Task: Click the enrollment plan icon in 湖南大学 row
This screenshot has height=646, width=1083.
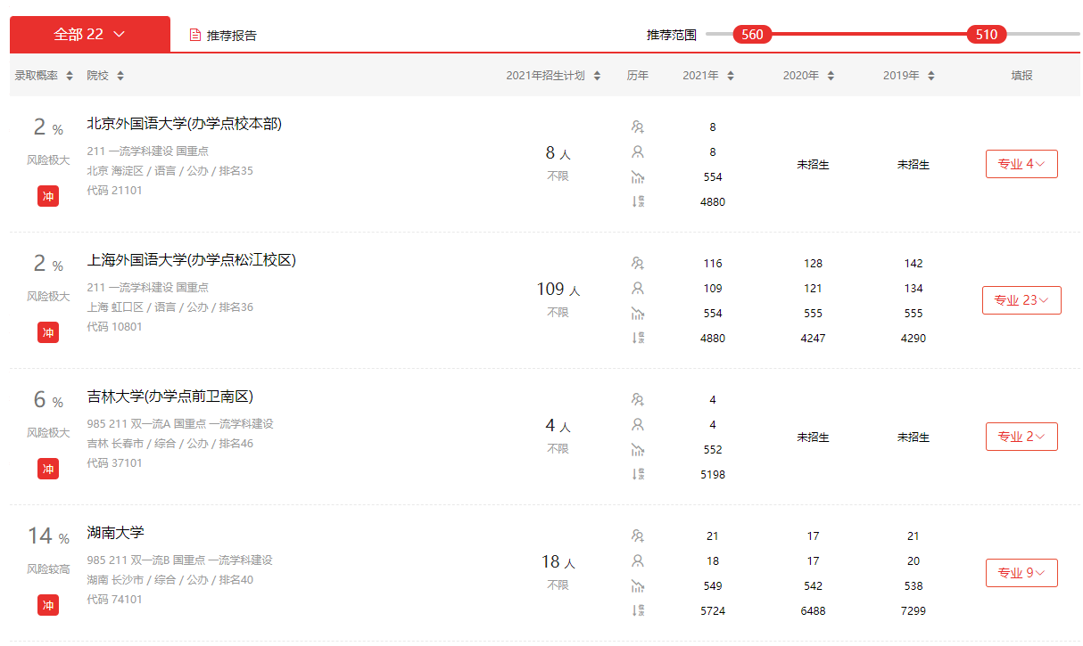Action: click(x=638, y=536)
